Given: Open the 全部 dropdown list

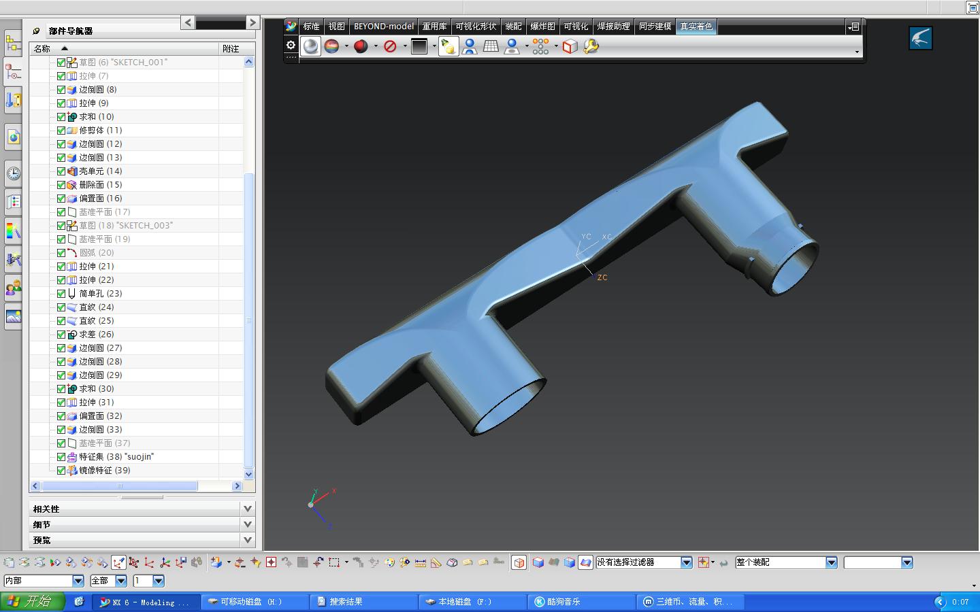Looking at the screenshot, I should click(x=121, y=581).
